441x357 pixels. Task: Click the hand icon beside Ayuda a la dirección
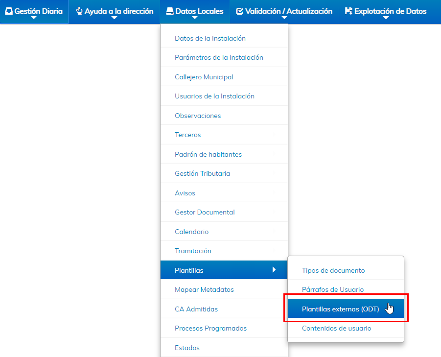pyautogui.click(x=79, y=11)
